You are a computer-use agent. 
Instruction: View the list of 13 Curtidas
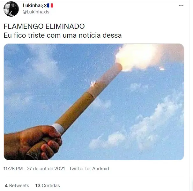48,186
